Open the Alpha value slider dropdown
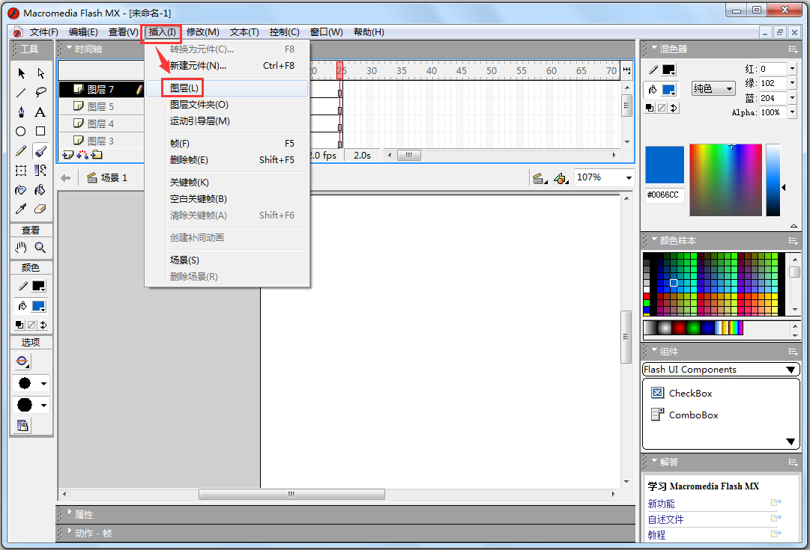This screenshot has width=810, height=550. coord(792,112)
